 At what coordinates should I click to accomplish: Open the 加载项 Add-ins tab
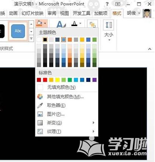tap(101, 13)
